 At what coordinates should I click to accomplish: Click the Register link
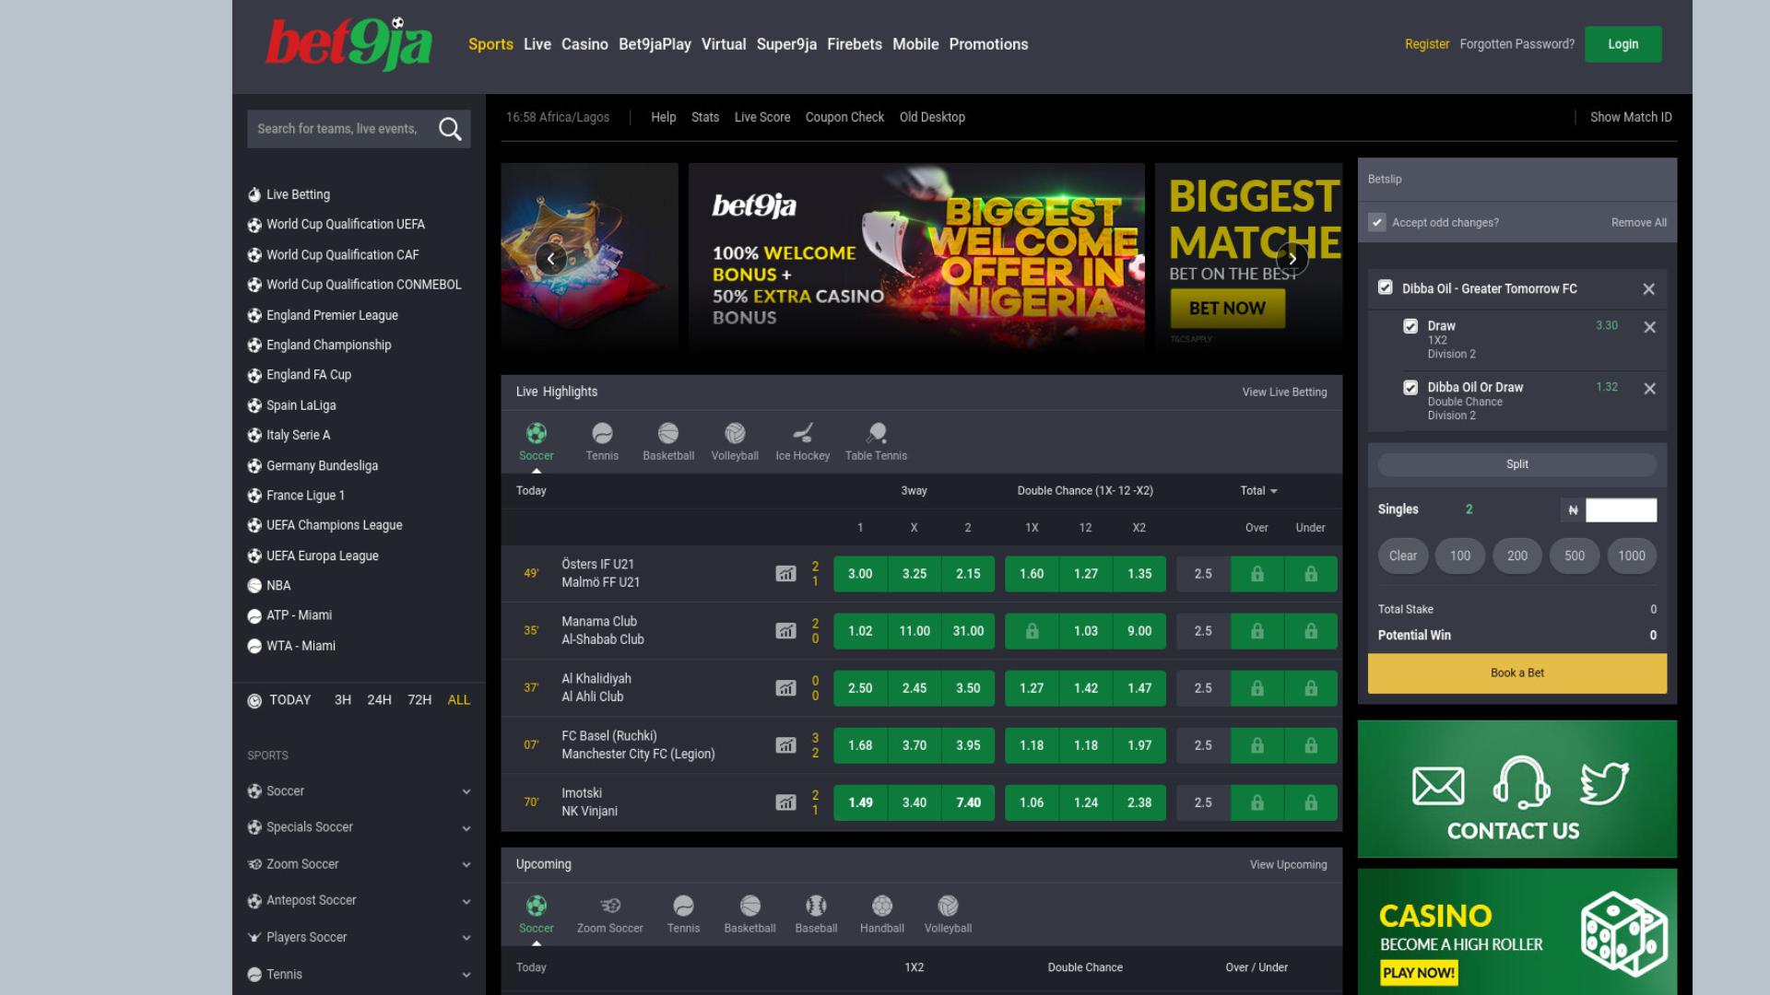pyautogui.click(x=1427, y=44)
